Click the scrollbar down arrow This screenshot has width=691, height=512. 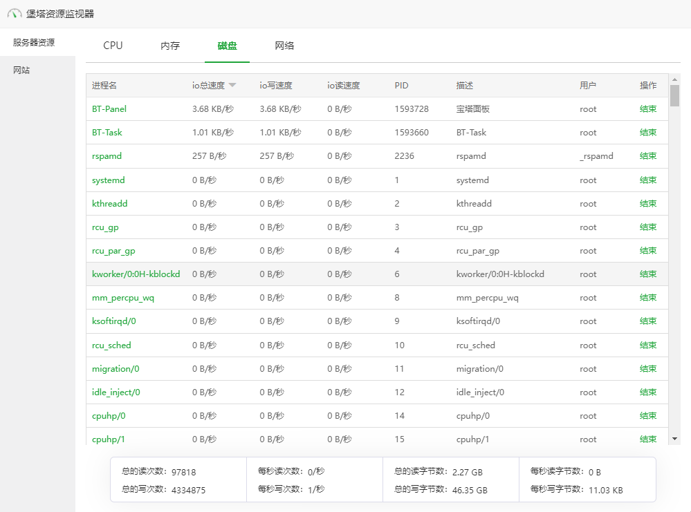tap(674, 438)
